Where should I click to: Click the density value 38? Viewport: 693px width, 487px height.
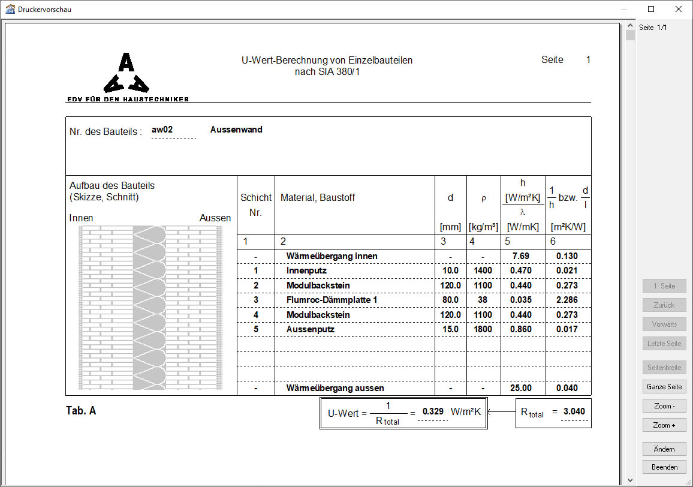pyautogui.click(x=483, y=300)
